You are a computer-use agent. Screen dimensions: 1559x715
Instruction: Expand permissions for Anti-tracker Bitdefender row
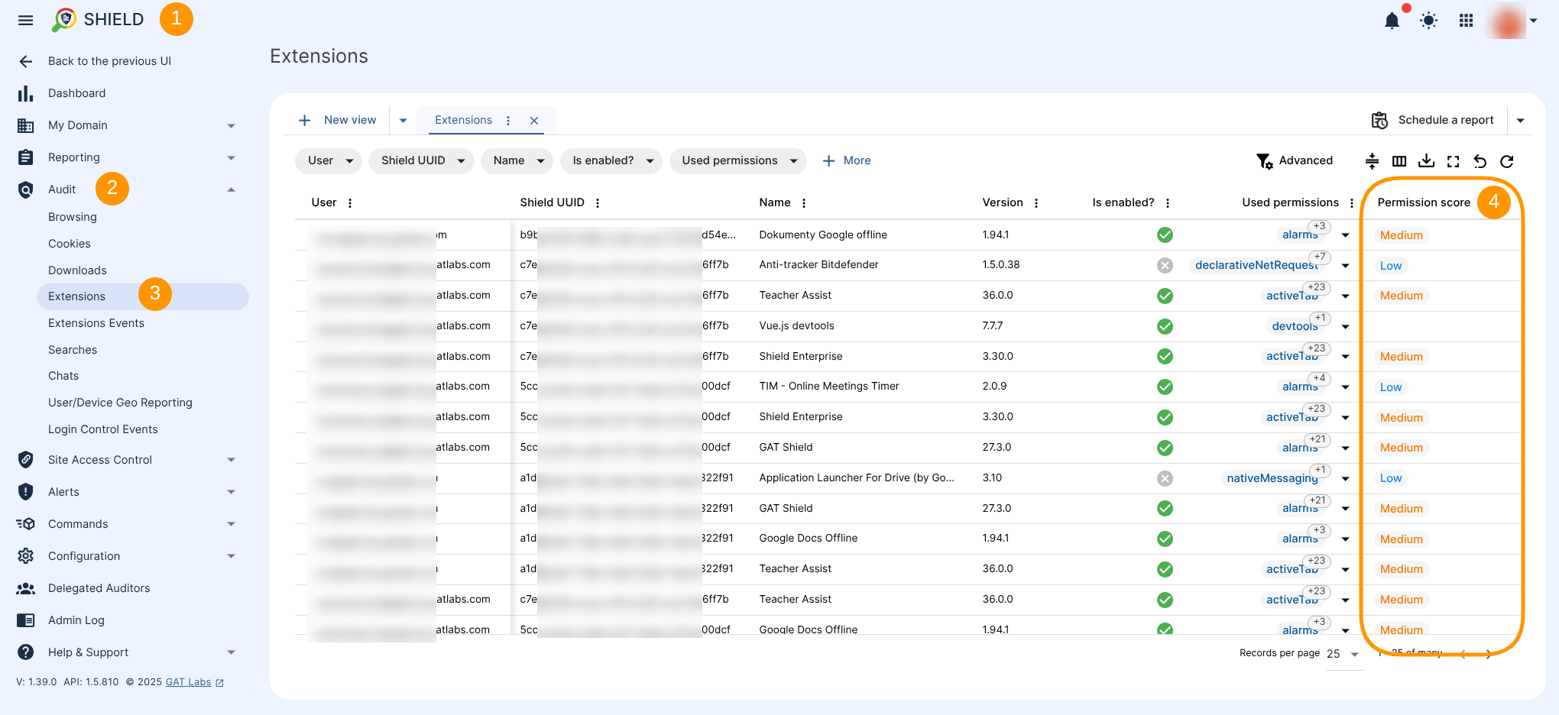1345,266
